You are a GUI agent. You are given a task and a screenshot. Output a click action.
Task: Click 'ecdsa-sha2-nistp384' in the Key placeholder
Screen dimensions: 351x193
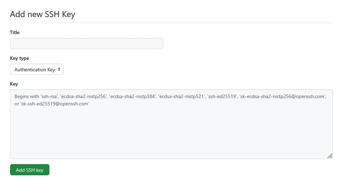tap(132, 97)
